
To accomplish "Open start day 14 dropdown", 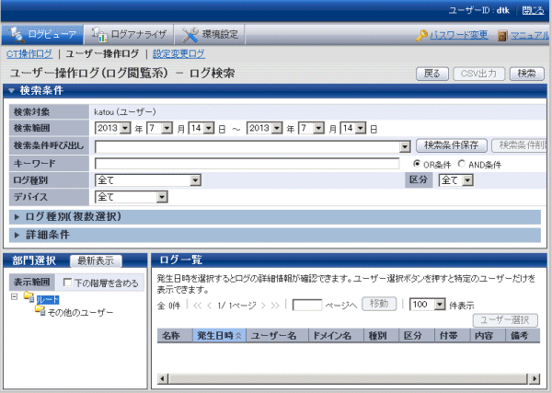I will tap(201, 128).
